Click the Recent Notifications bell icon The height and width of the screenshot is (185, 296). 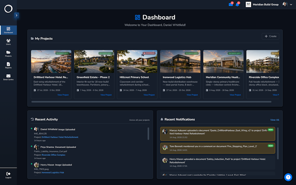pyautogui.click(x=162, y=119)
